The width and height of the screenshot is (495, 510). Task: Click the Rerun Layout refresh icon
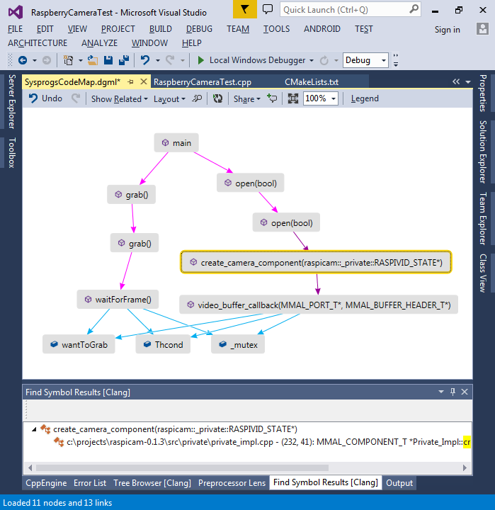point(217,98)
